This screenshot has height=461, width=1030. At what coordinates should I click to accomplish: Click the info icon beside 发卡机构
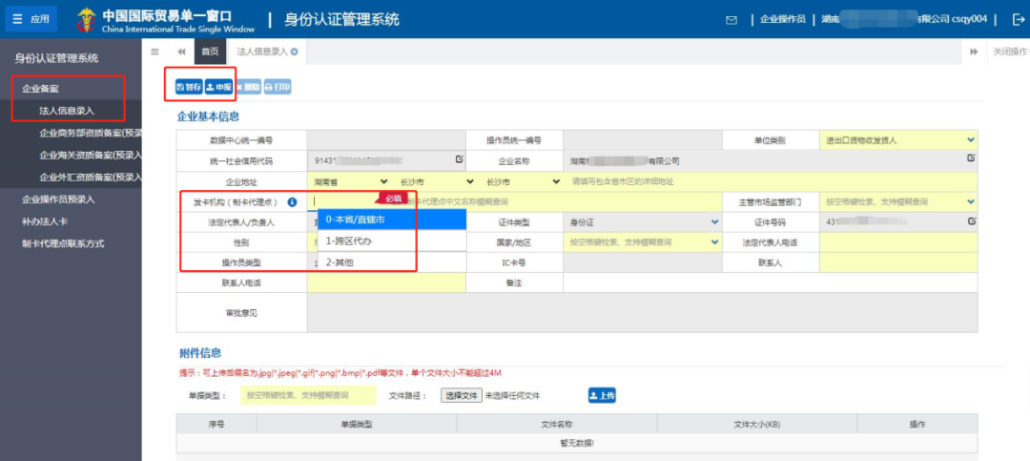point(293,202)
